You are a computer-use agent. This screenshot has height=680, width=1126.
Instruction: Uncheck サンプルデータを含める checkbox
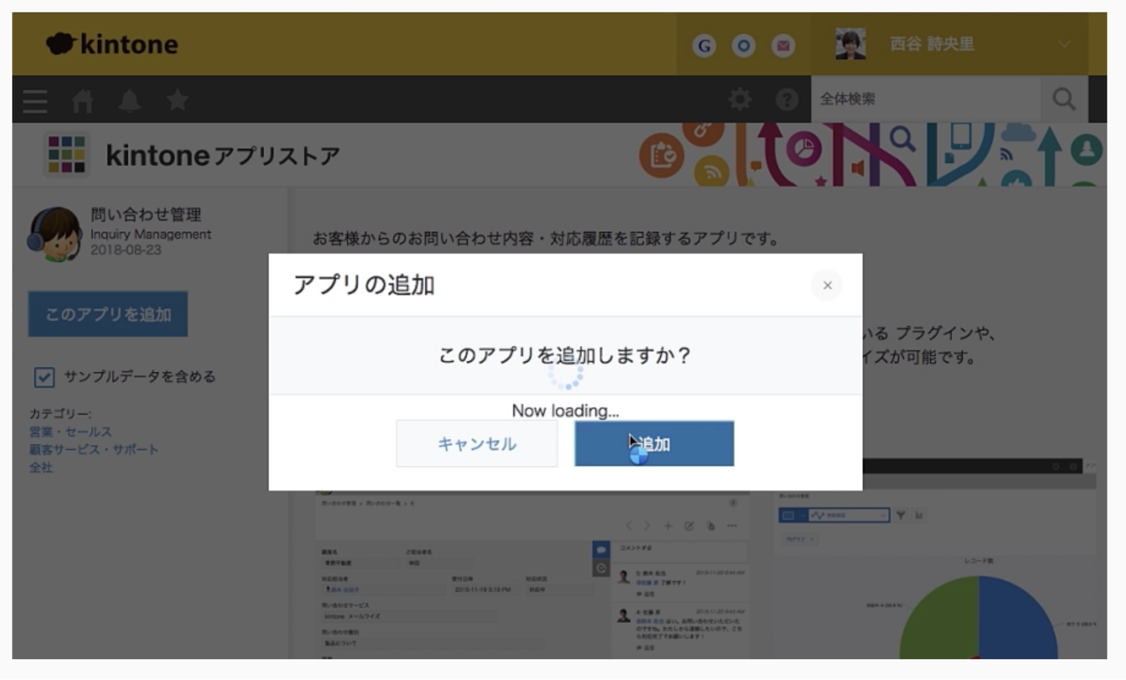(x=44, y=378)
